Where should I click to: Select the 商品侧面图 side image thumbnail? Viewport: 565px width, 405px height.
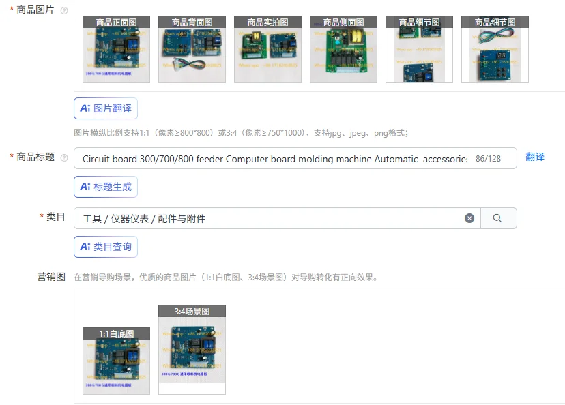(x=343, y=49)
